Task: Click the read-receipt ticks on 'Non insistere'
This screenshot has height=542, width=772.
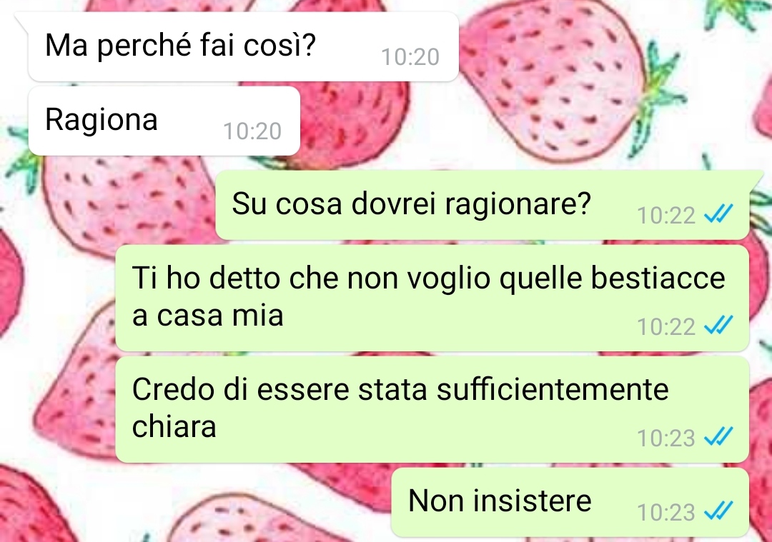Action: (x=718, y=511)
